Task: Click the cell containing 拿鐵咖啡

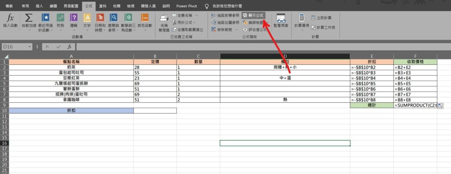Action: tap(71, 100)
